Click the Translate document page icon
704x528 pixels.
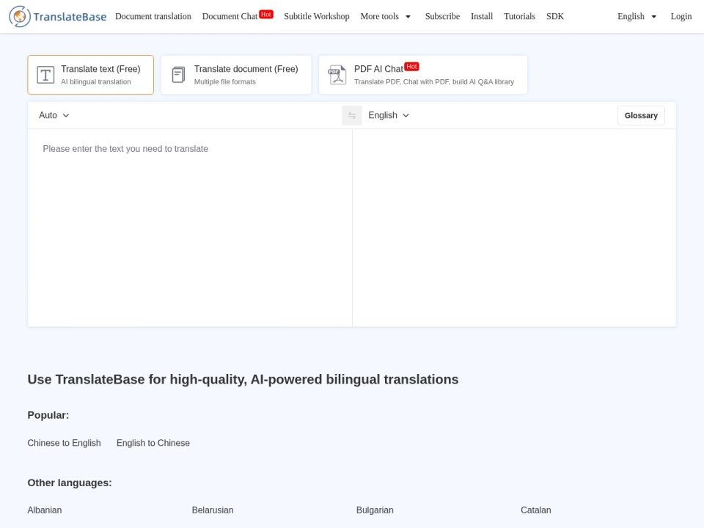coord(178,75)
